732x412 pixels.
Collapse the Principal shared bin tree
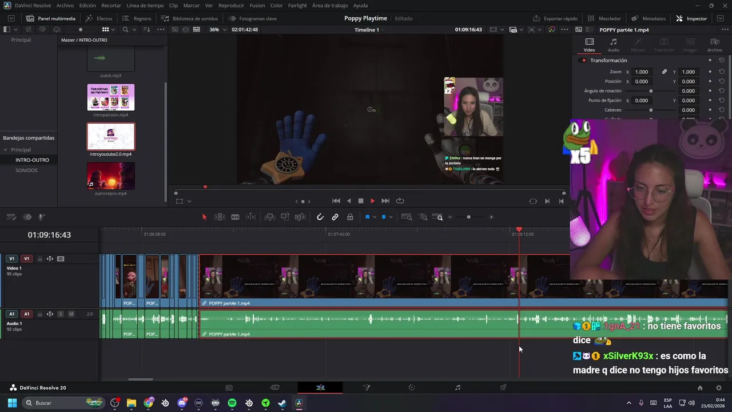pyautogui.click(x=6, y=149)
